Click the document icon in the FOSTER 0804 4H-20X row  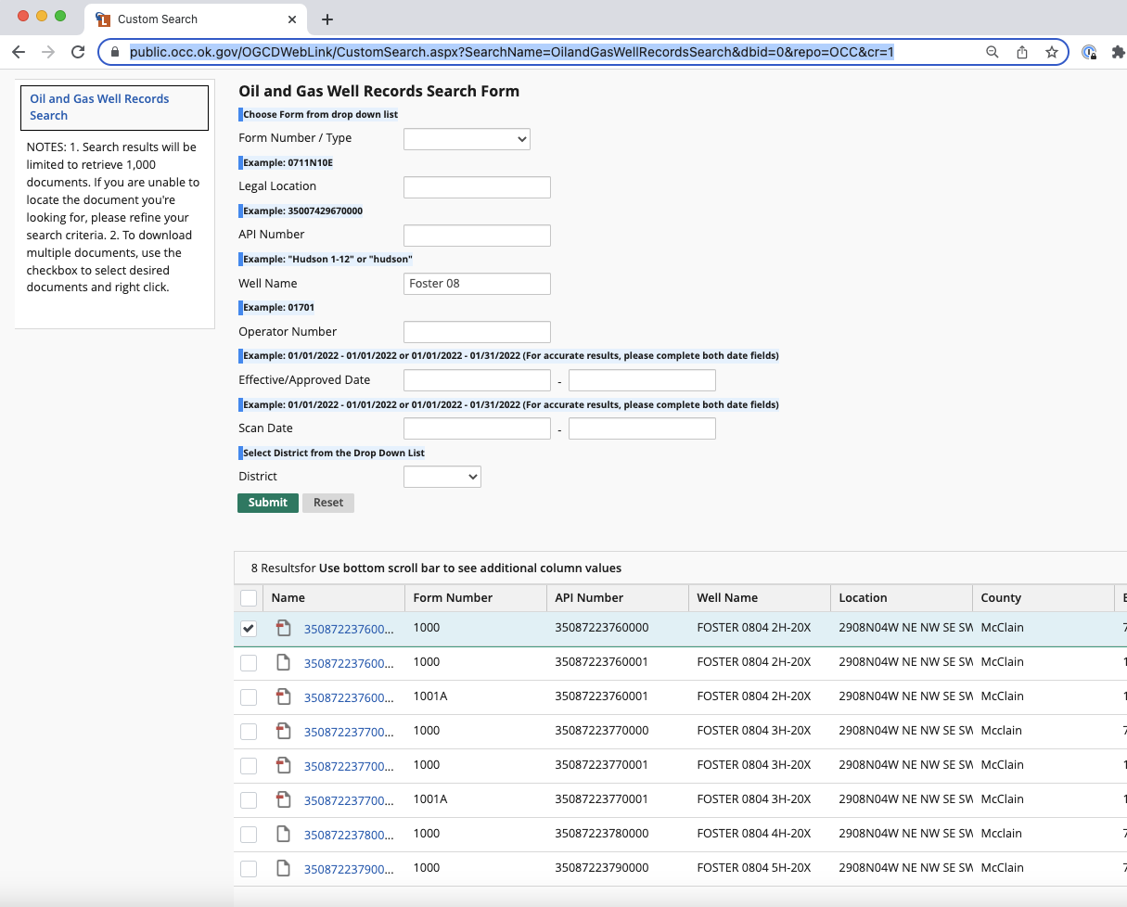coord(284,834)
